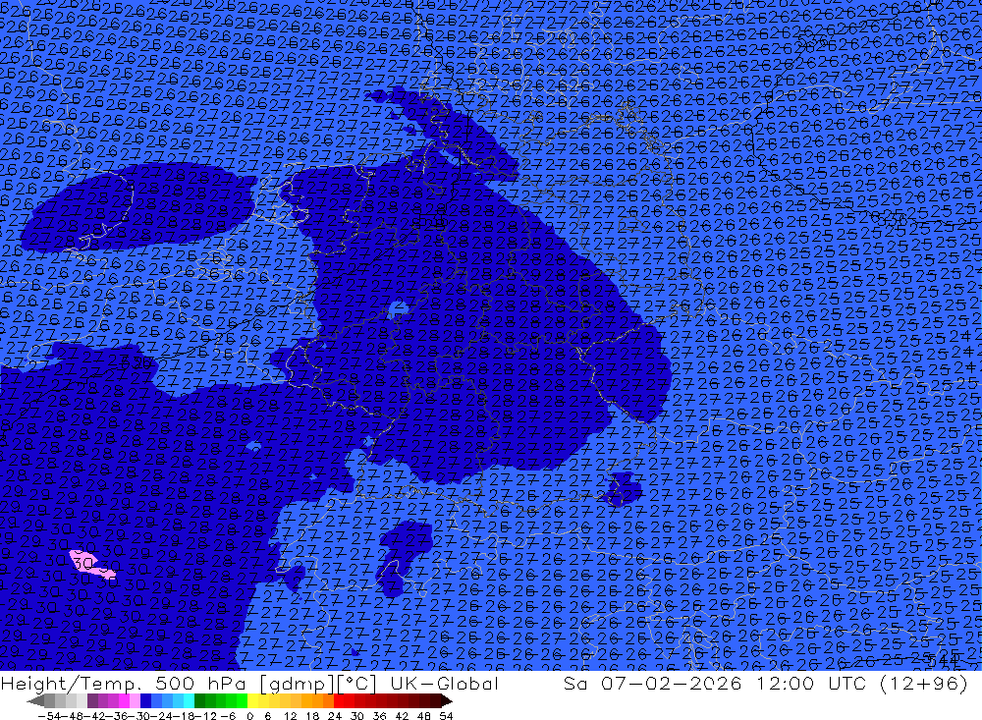Click the '-54' value on the legend scale
The width and height of the screenshot is (982, 720).
(x=49, y=716)
